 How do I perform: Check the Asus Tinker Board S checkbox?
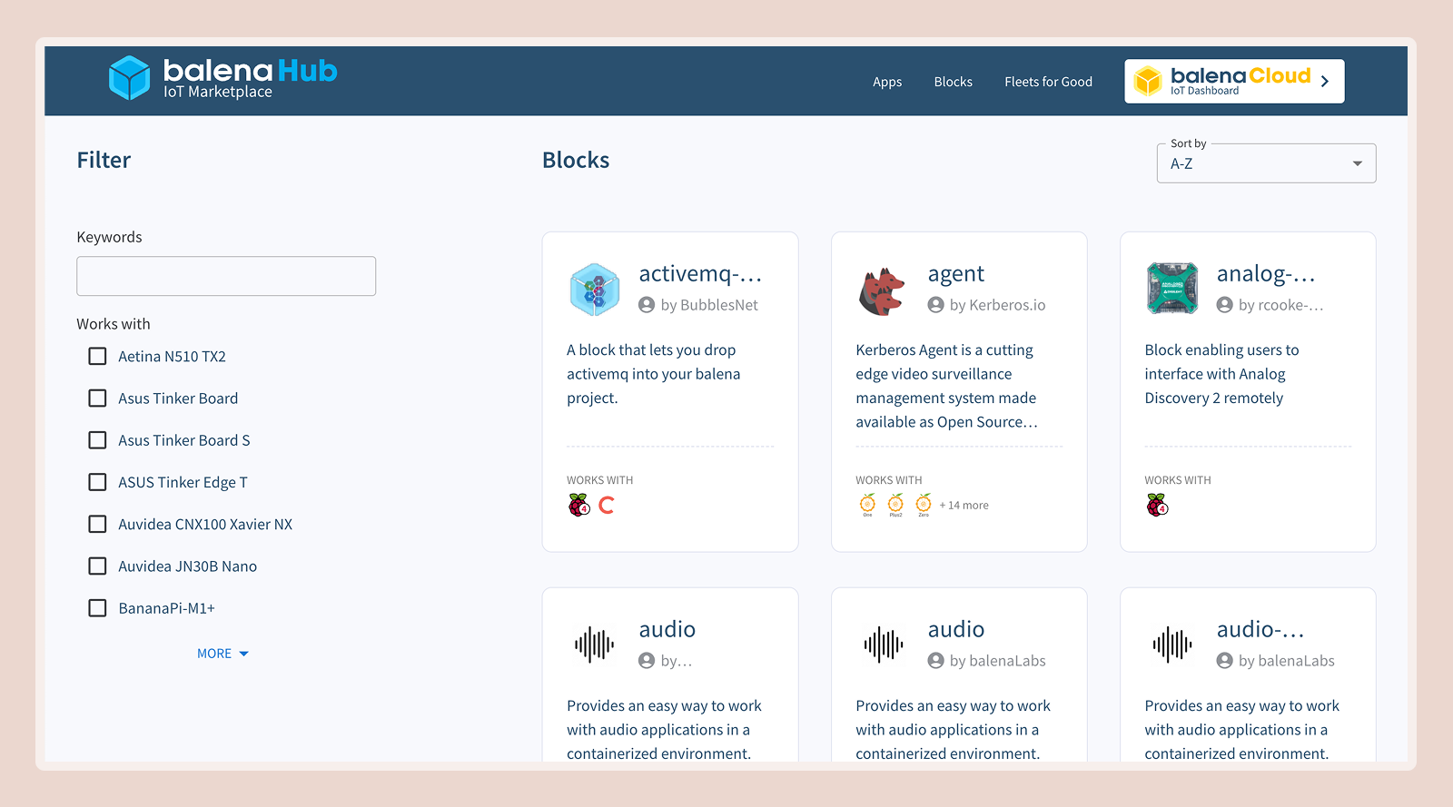(x=97, y=440)
